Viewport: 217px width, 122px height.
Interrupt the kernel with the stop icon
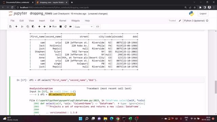click(x=60, y=26)
